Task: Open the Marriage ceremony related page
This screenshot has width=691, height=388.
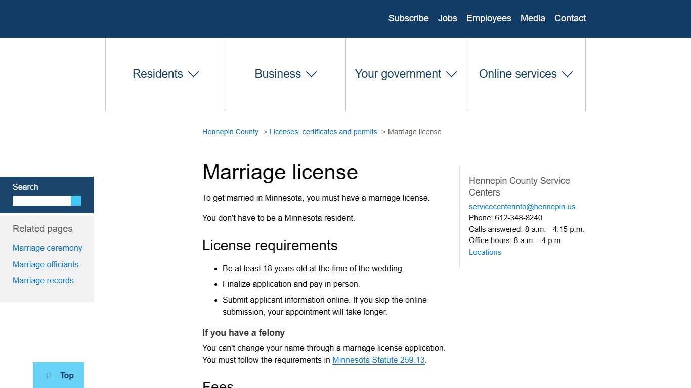Action: [x=47, y=248]
